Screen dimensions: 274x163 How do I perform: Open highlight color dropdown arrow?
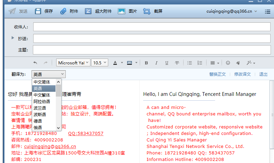pyautogui.click(x=136, y=63)
